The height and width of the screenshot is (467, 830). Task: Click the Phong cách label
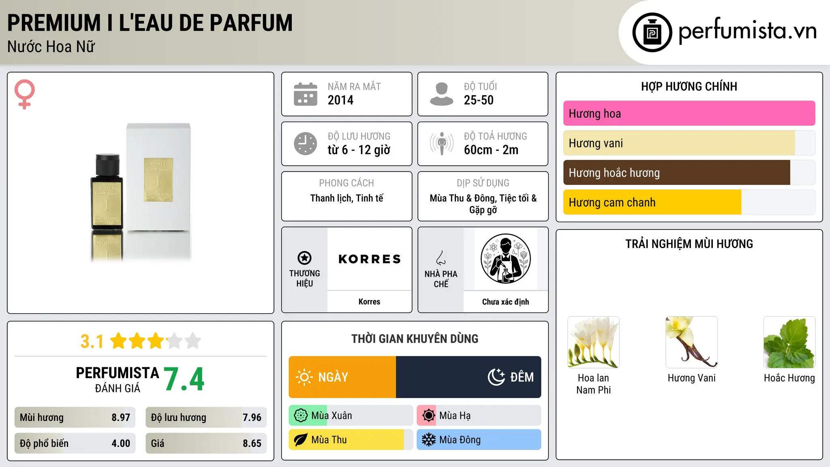347,183
